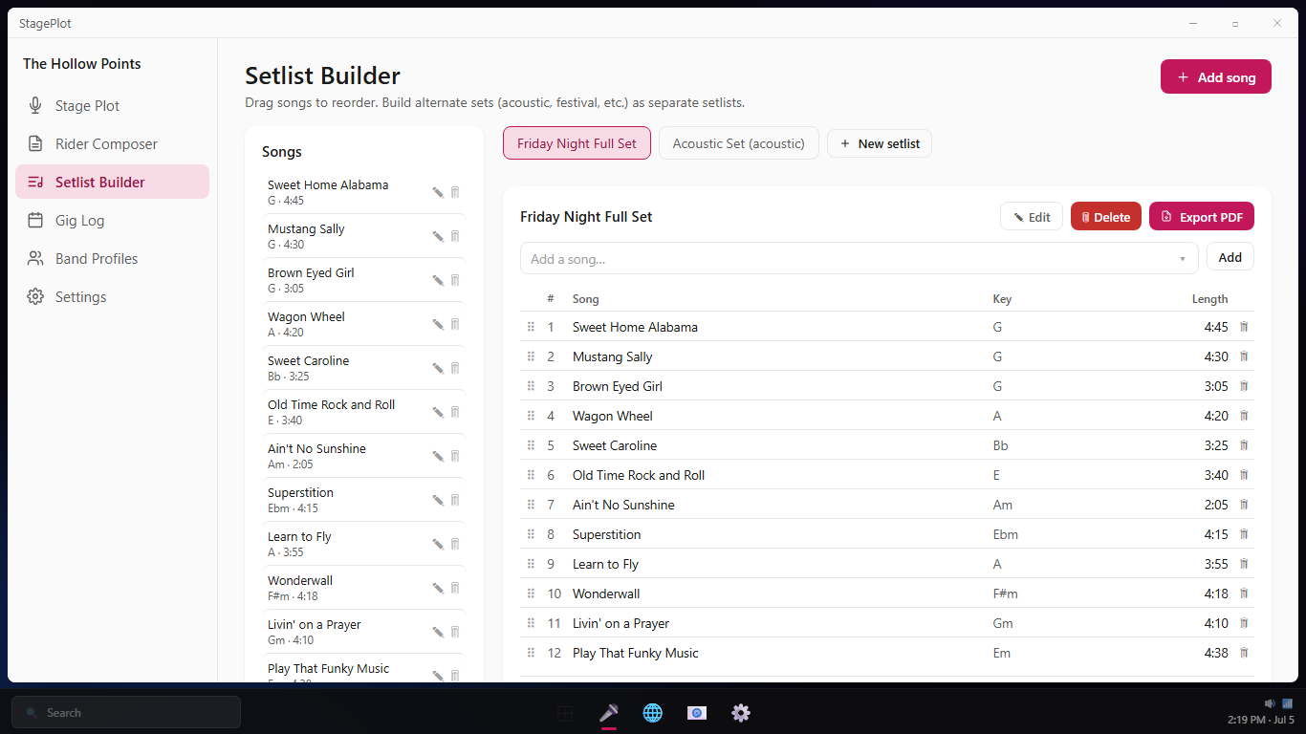Open the globe browser icon in taskbar

[x=653, y=713]
